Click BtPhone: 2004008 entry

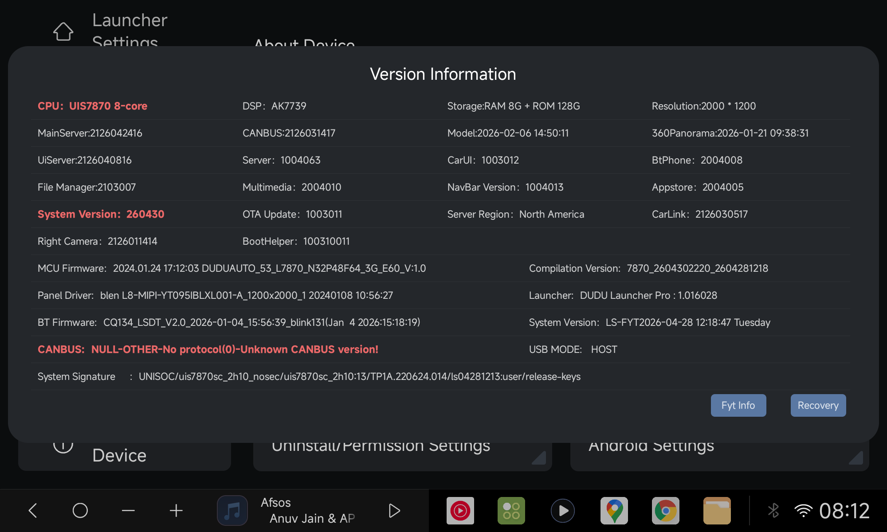pyautogui.click(x=697, y=160)
